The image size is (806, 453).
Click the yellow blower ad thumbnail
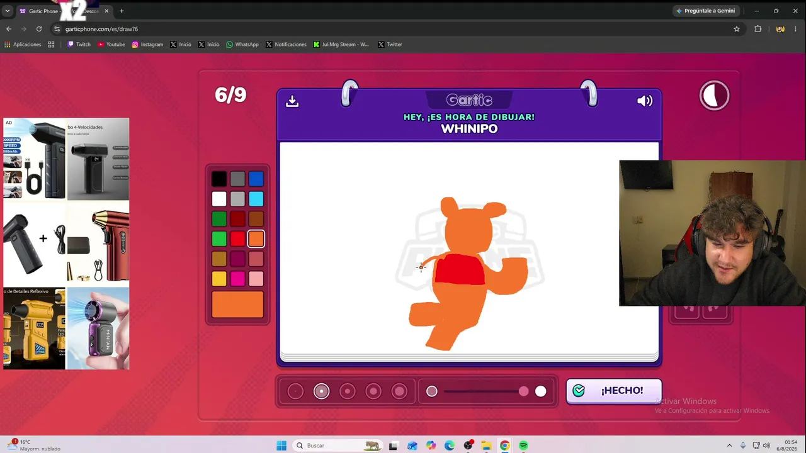point(34,328)
